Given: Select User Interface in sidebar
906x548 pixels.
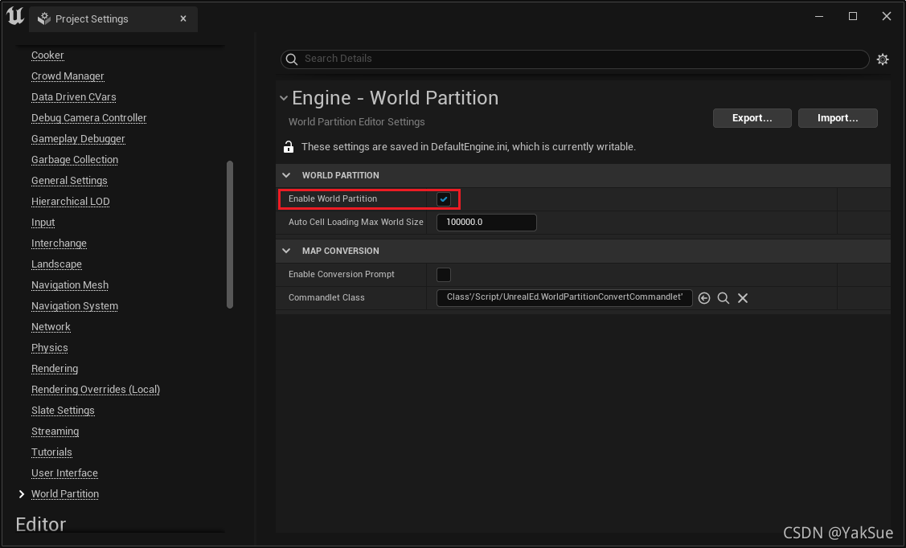Looking at the screenshot, I should click(64, 473).
